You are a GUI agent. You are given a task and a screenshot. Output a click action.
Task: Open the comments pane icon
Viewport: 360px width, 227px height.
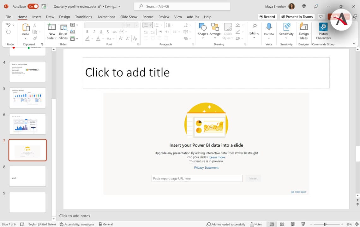321,17
